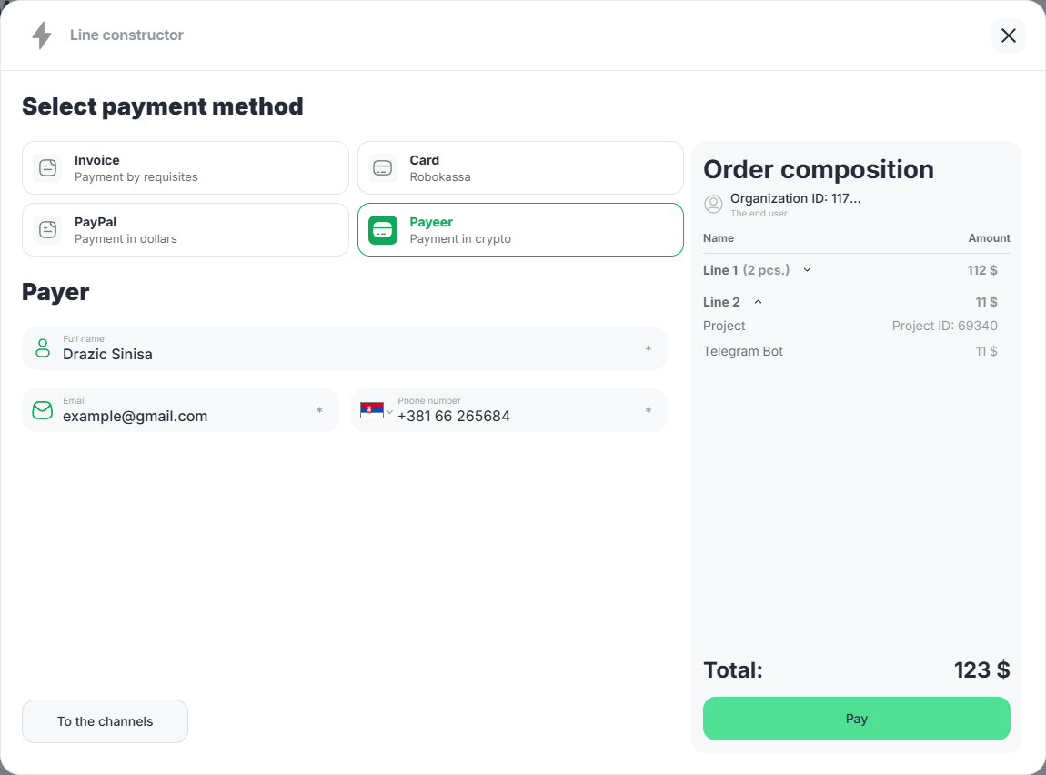Click the lightning bolt Line constructor icon
Screen dimensions: 1046x775
(x=42, y=35)
